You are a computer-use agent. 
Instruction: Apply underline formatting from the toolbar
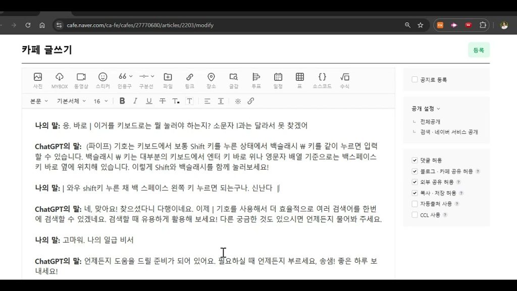(149, 101)
